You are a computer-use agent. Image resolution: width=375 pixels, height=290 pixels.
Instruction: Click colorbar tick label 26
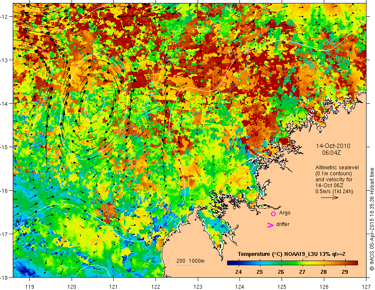coord(281,272)
